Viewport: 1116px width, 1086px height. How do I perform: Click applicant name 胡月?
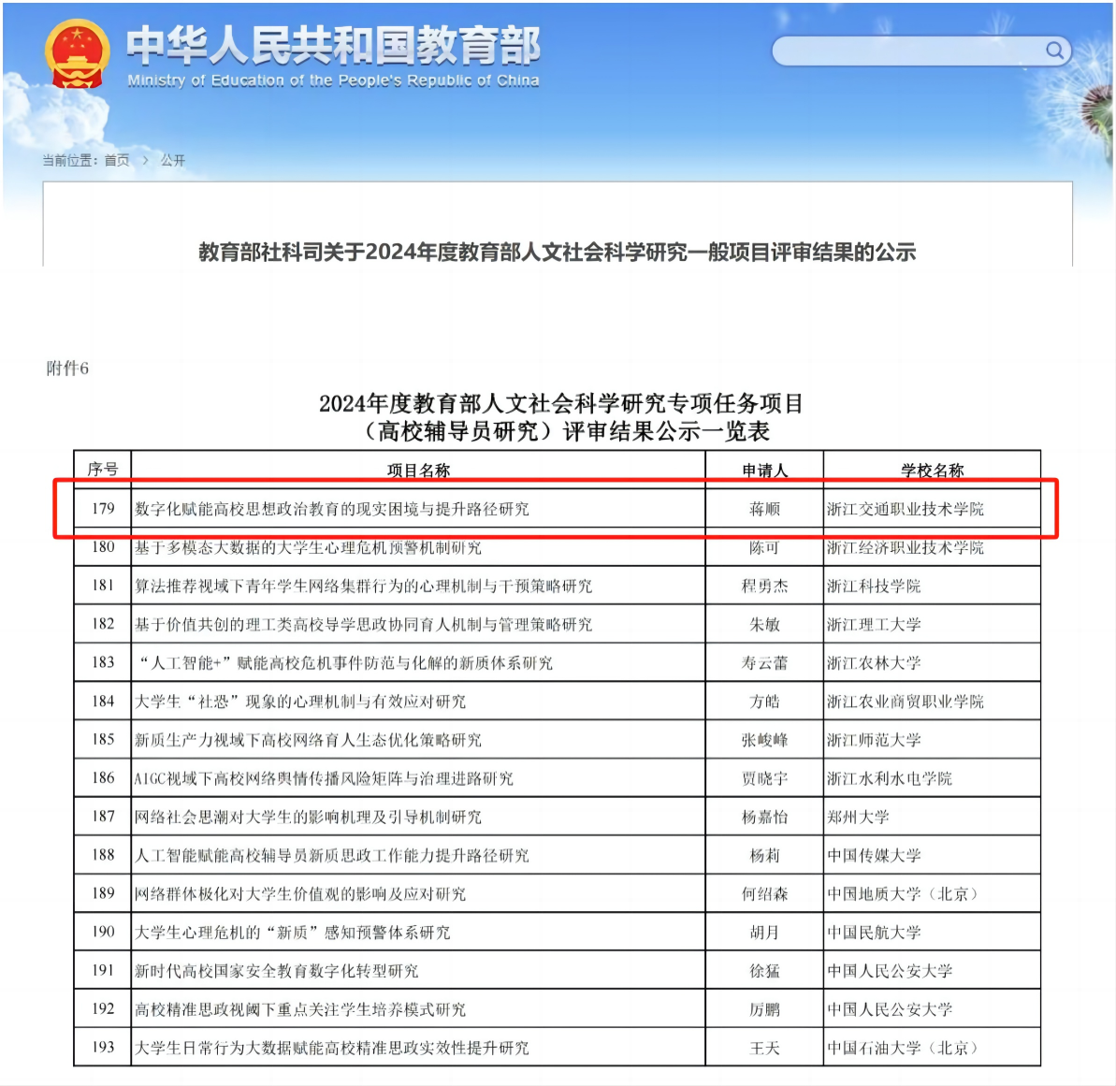[764, 933]
